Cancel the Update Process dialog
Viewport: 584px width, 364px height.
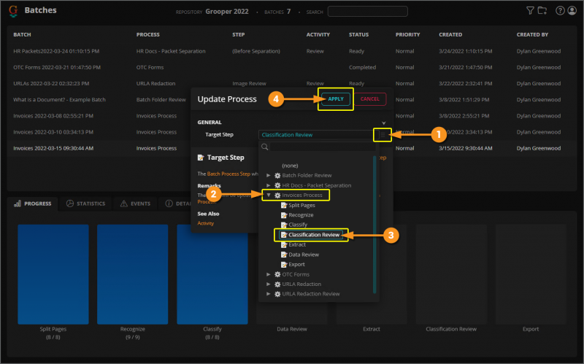(370, 99)
